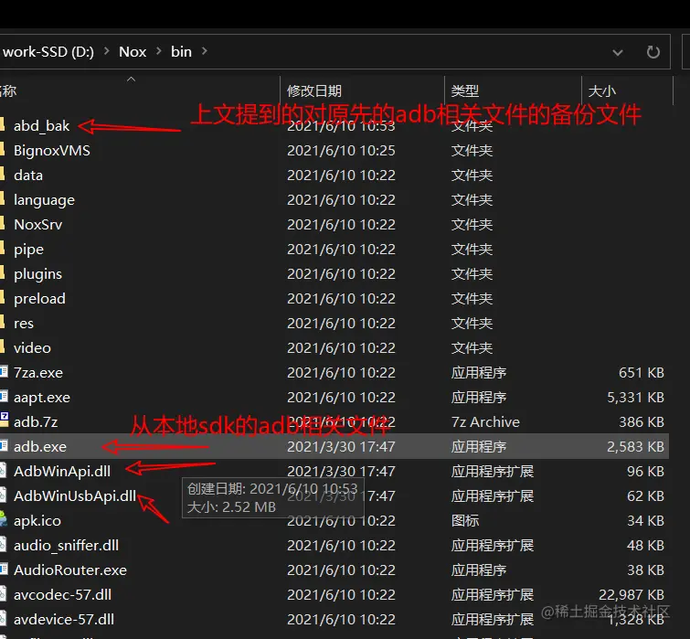Click the adb.7z archive icon
This screenshot has width=690, height=639.
coord(4,421)
